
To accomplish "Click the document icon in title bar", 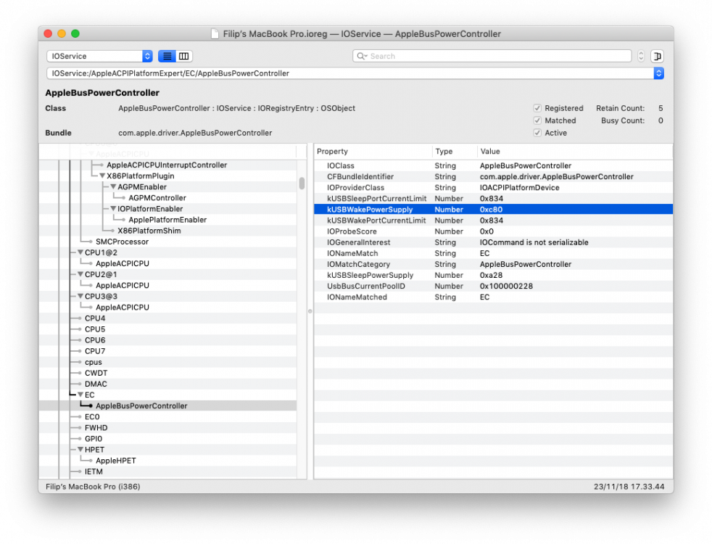I will coord(215,34).
